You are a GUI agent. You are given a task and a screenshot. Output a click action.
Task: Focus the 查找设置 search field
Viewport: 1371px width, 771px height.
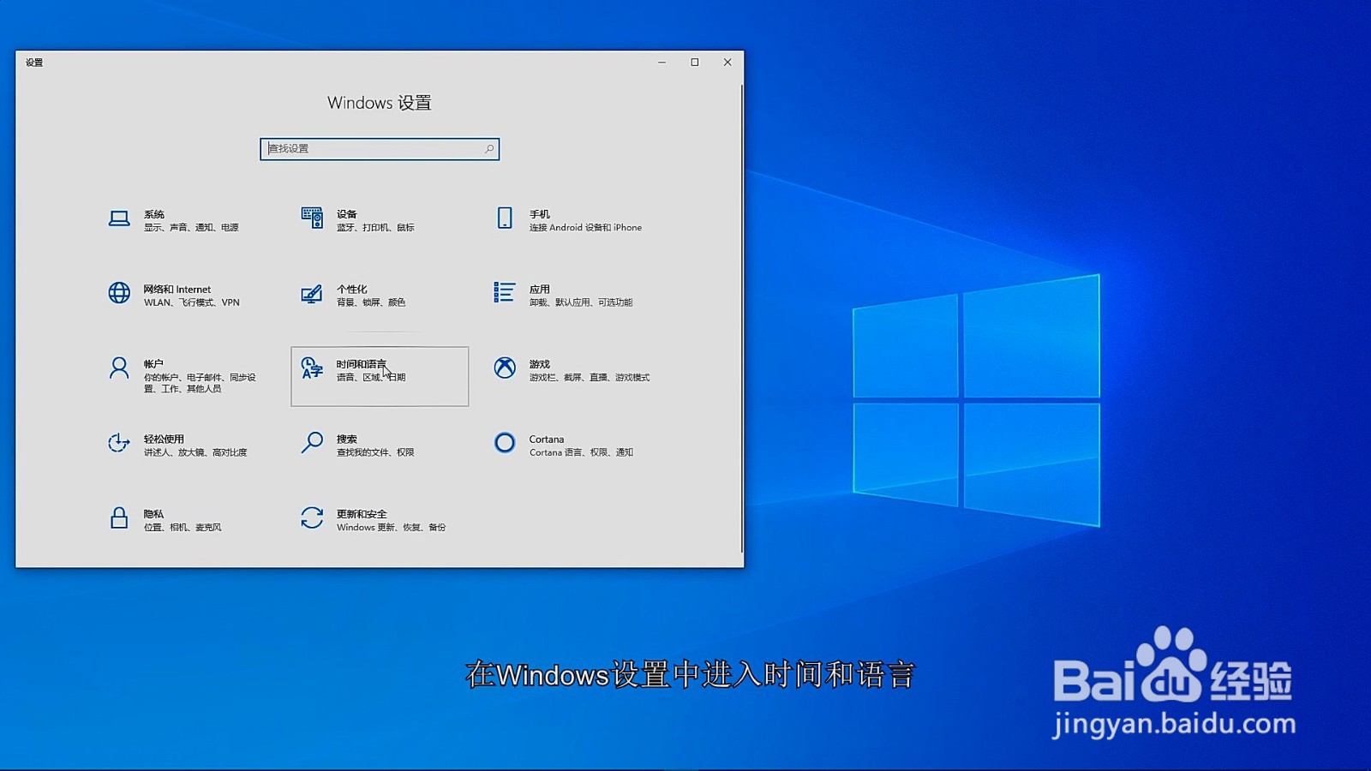380,149
